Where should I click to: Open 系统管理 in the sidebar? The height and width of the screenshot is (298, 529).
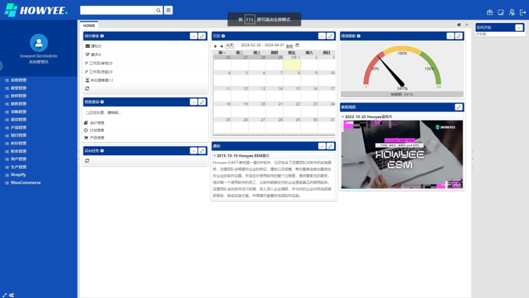click(18, 80)
